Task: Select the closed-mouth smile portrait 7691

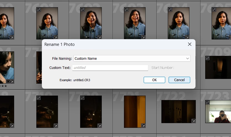Action: [x=47, y=23]
